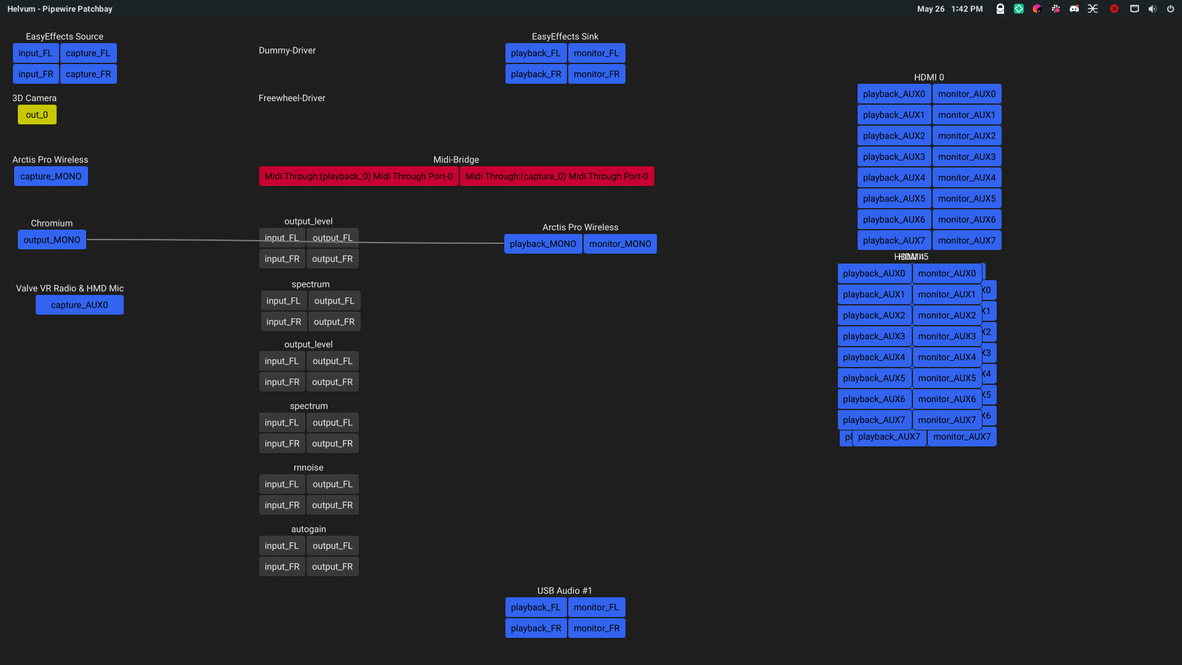Select the EasyEffects Sink playback_FL port

pyautogui.click(x=536, y=53)
